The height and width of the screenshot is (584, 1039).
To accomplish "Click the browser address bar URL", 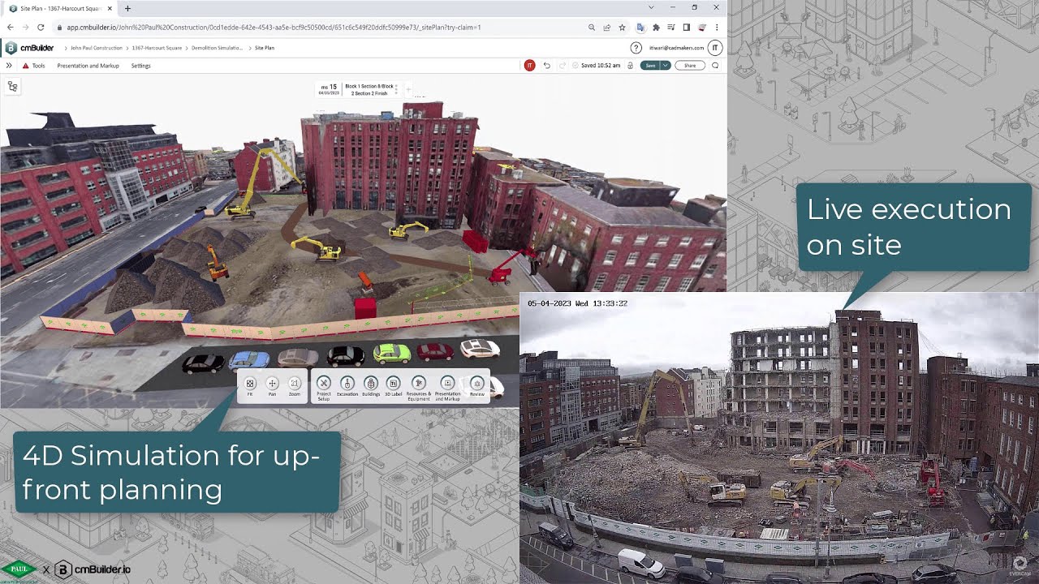I will [x=274, y=28].
